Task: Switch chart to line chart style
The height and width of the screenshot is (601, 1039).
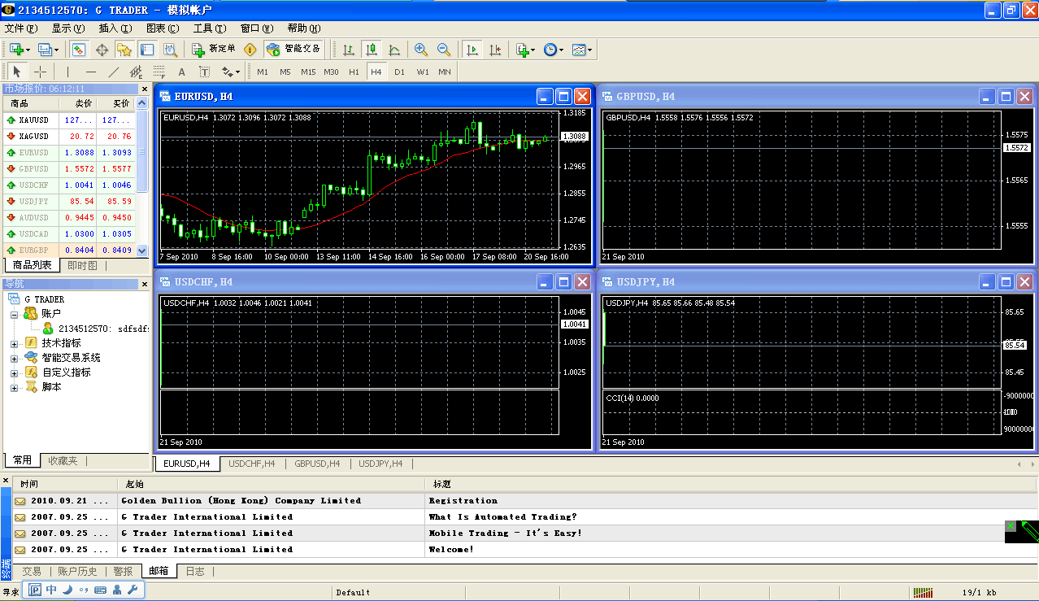Action: pyautogui.click(x=394, y=50)
